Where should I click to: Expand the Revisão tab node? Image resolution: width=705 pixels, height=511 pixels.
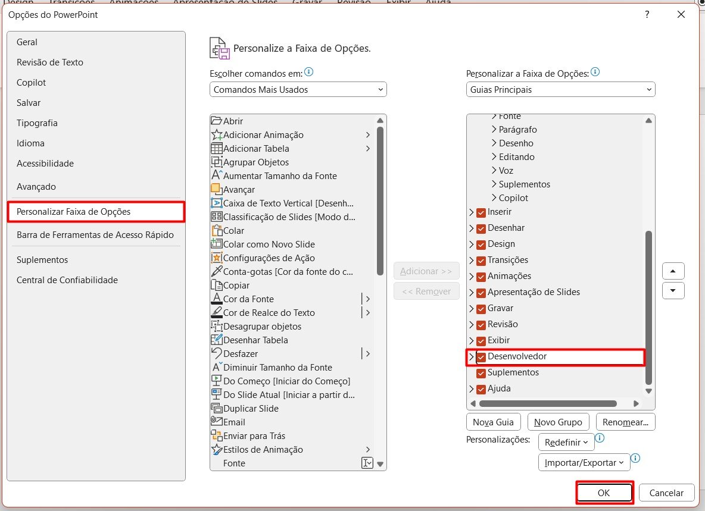(471, 325)
